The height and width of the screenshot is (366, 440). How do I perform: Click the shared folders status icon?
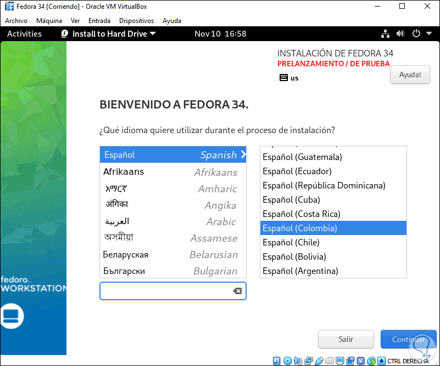pyautogui.click(x=330, y=361)
